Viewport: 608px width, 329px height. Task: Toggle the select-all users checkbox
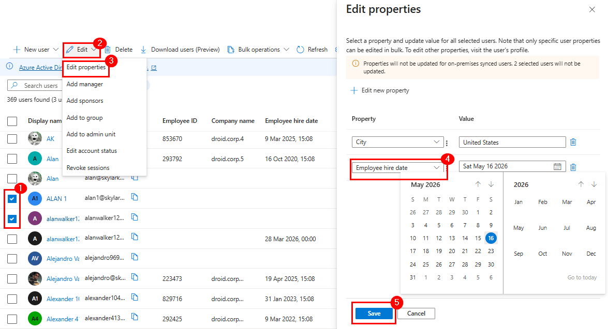(x=12, y=121)
